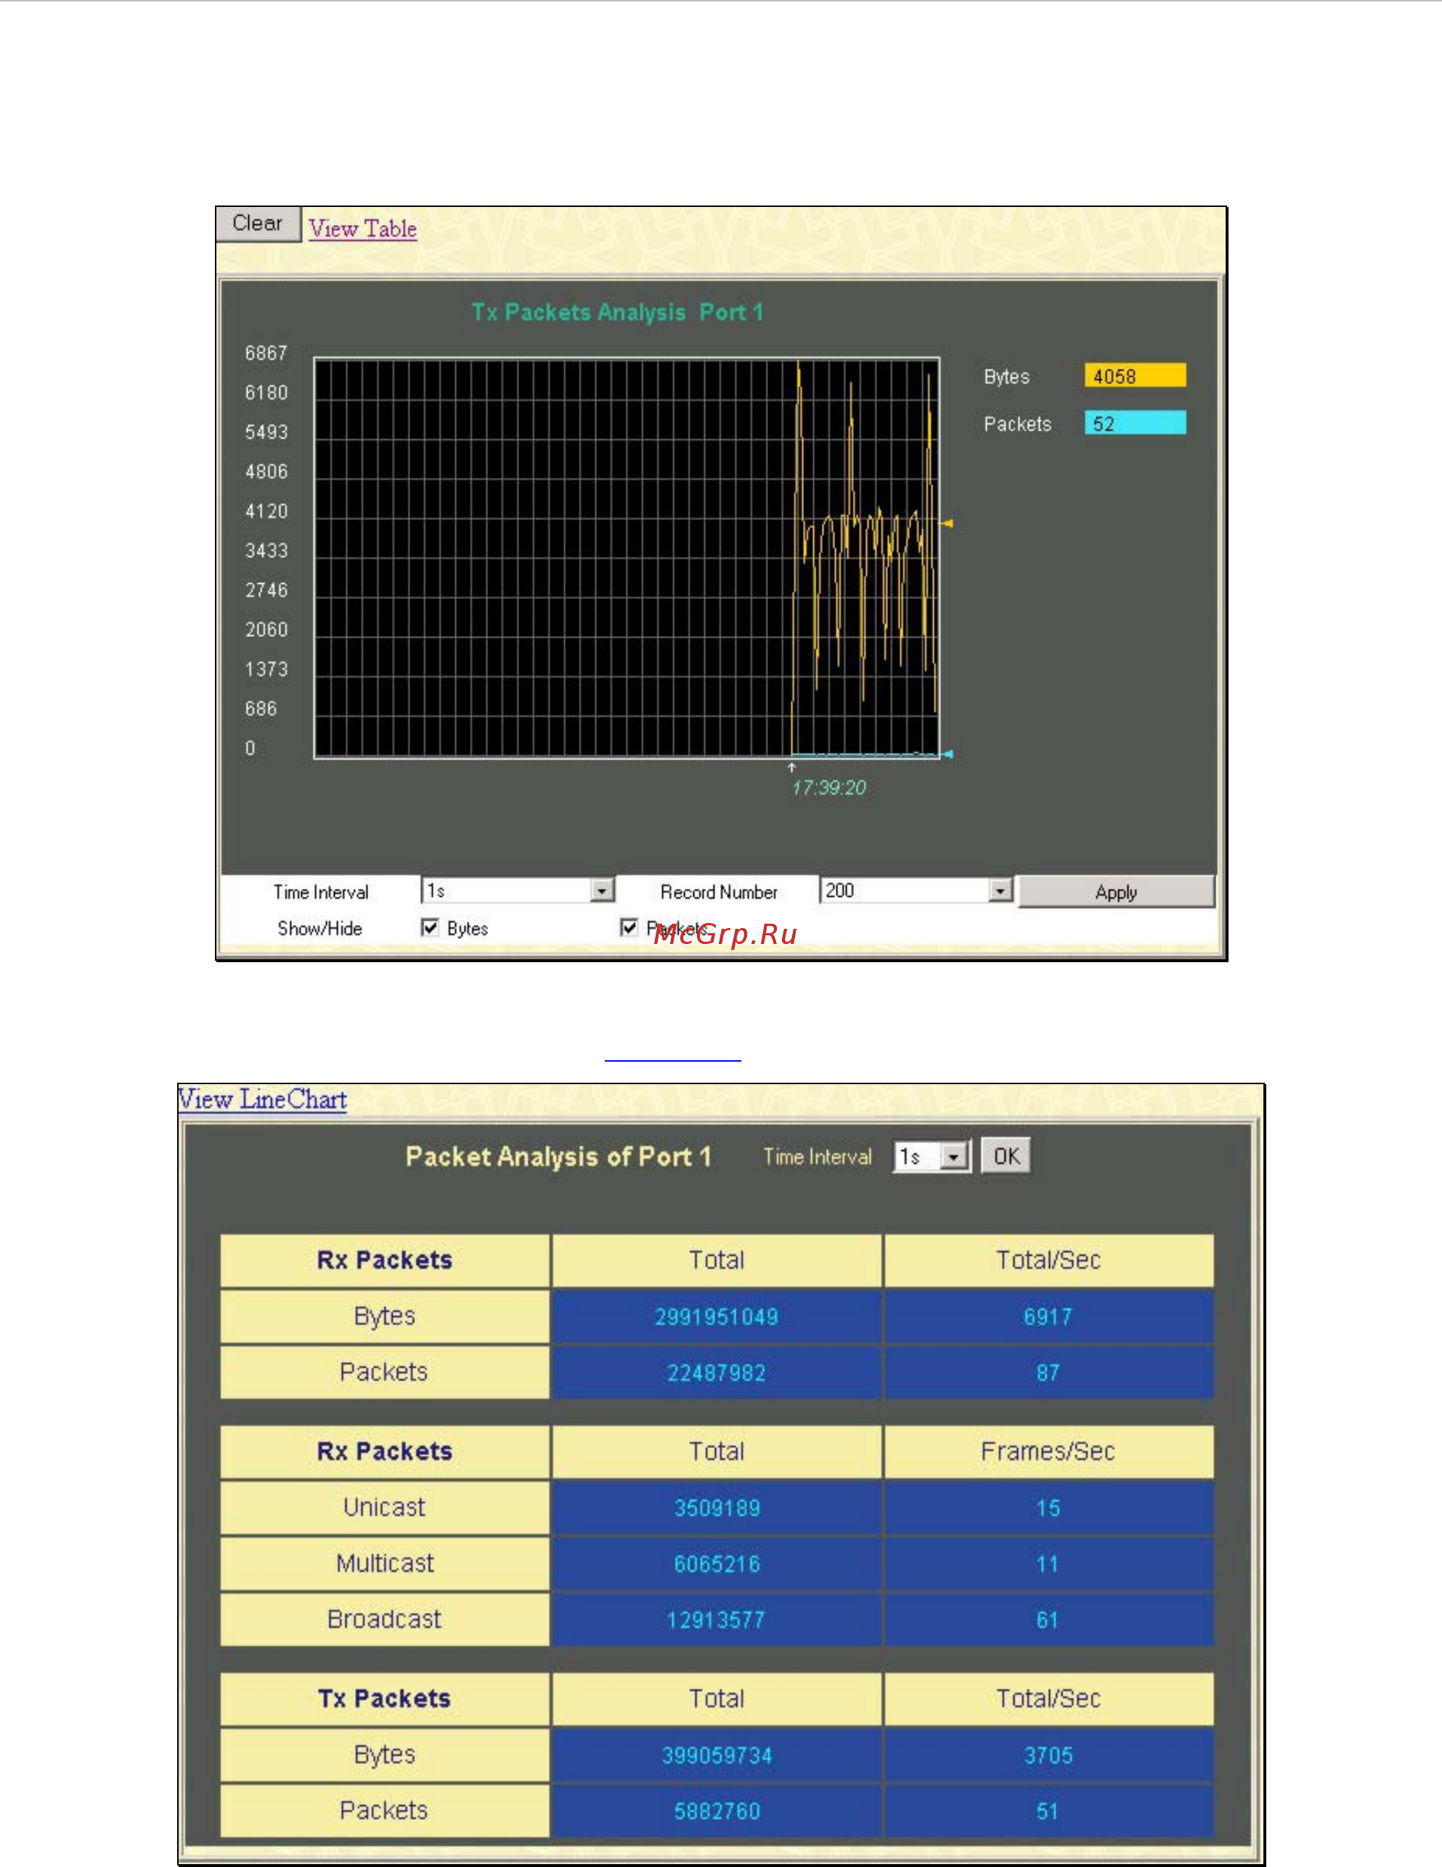
Task: Click the Rx Bytes total 2991951049
Action: click(x=717, y=1317)
